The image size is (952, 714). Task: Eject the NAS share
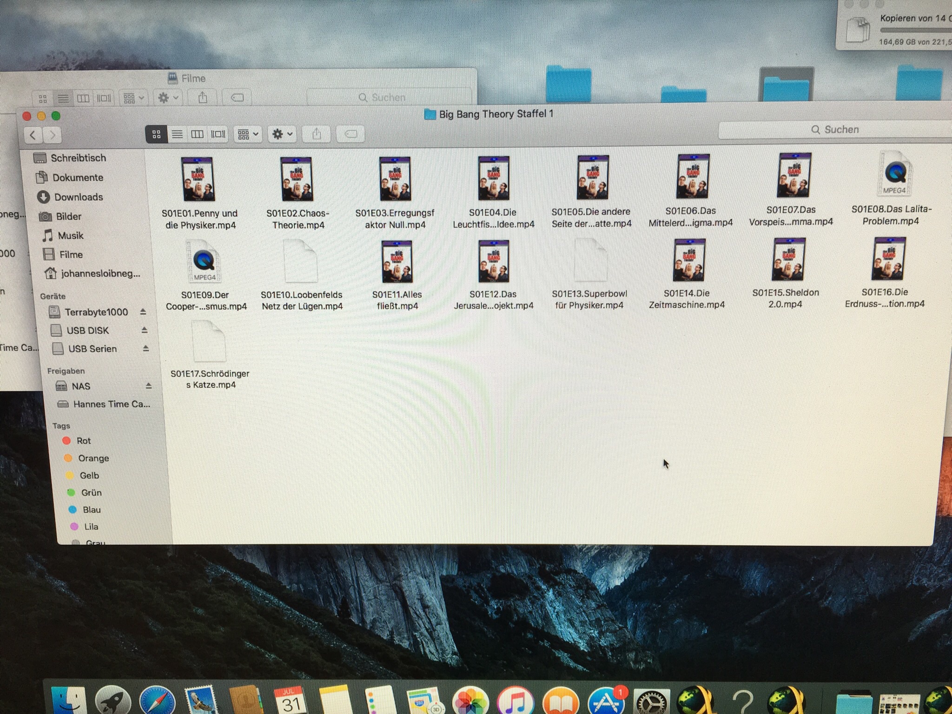click(x=149, y=386)
